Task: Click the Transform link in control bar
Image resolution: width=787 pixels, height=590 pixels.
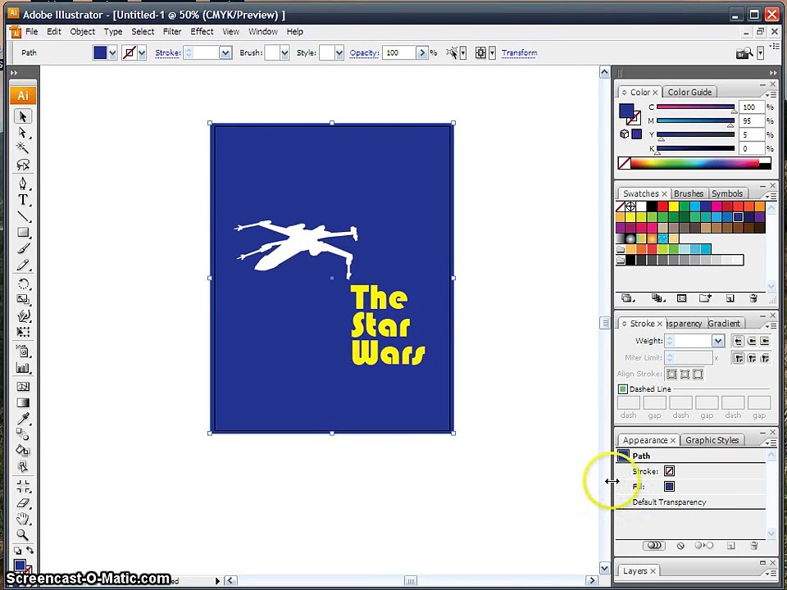Action: pyautogui.click(x=520, y=52)
